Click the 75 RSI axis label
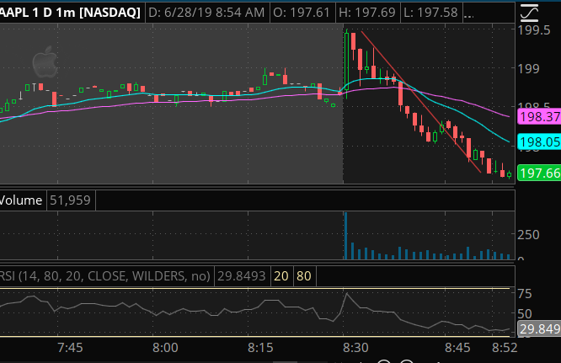 point(525,294)
